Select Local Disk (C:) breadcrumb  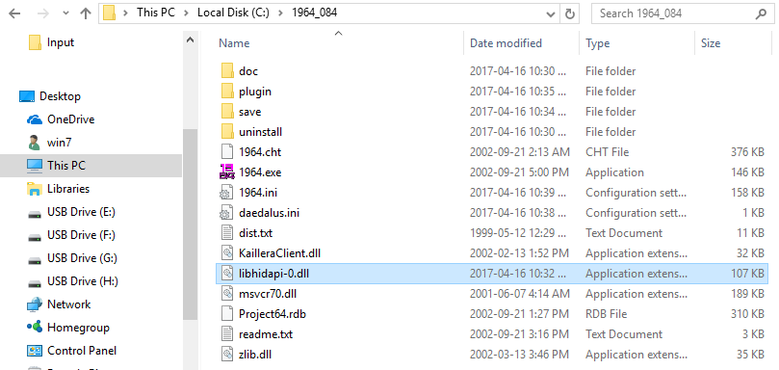coord(233,13)
